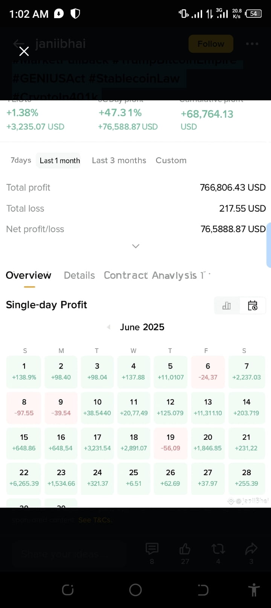Follow the janiibhai account
Image resolution: width=271 pixels, height=608 pixels.
(x=211, y=44)
